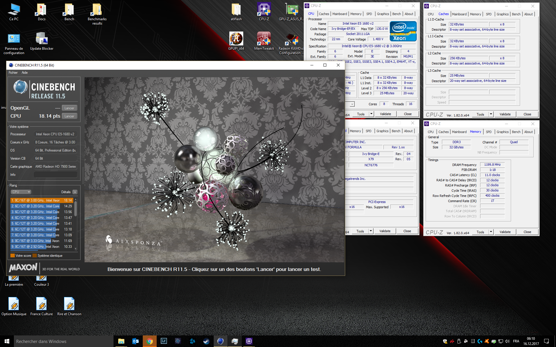Expand the Détails arrow in Rang panel
The width and height of the screenshot is (556, 347).
point(75,192)
